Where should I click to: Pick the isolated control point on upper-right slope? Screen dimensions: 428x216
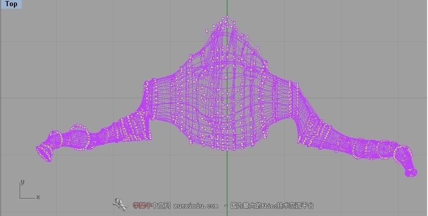point(258,48)
